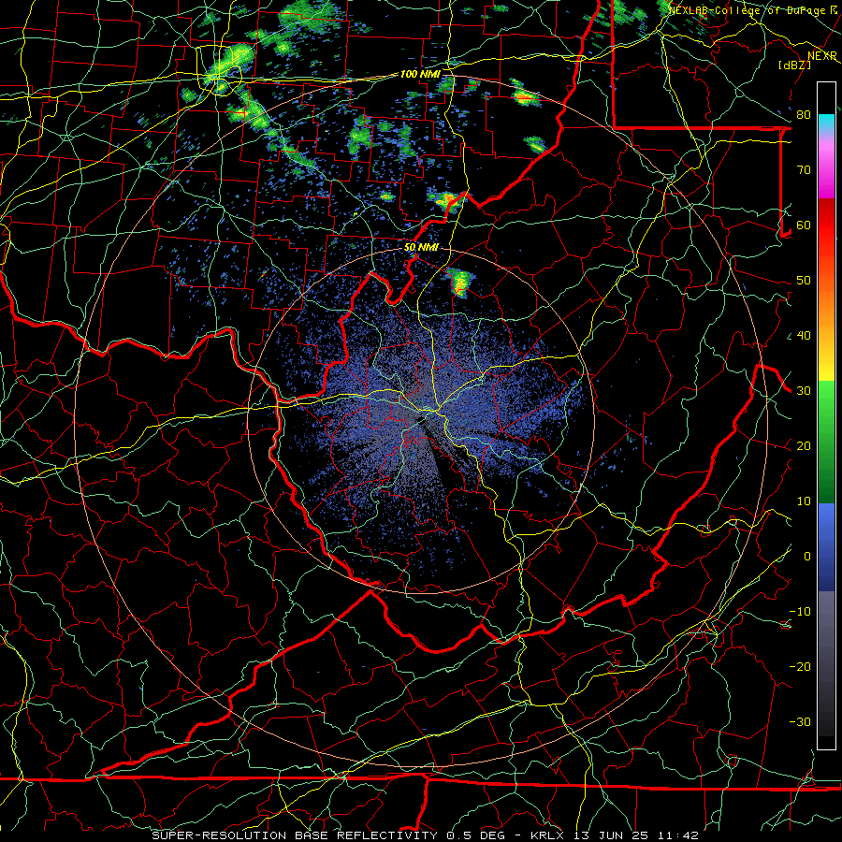Screen dimensions: 842x842
Task: Click the 50 value on the dBZ scale
Action: tap(804, 281)
